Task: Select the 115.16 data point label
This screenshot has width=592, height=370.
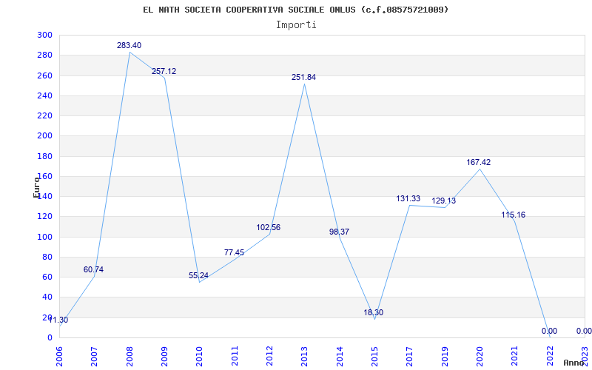Action: pos(513,215)
